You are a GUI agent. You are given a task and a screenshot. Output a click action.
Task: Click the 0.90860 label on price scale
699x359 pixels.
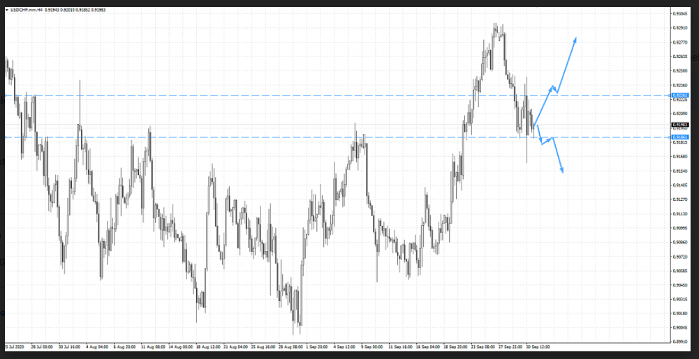[680, 242]
